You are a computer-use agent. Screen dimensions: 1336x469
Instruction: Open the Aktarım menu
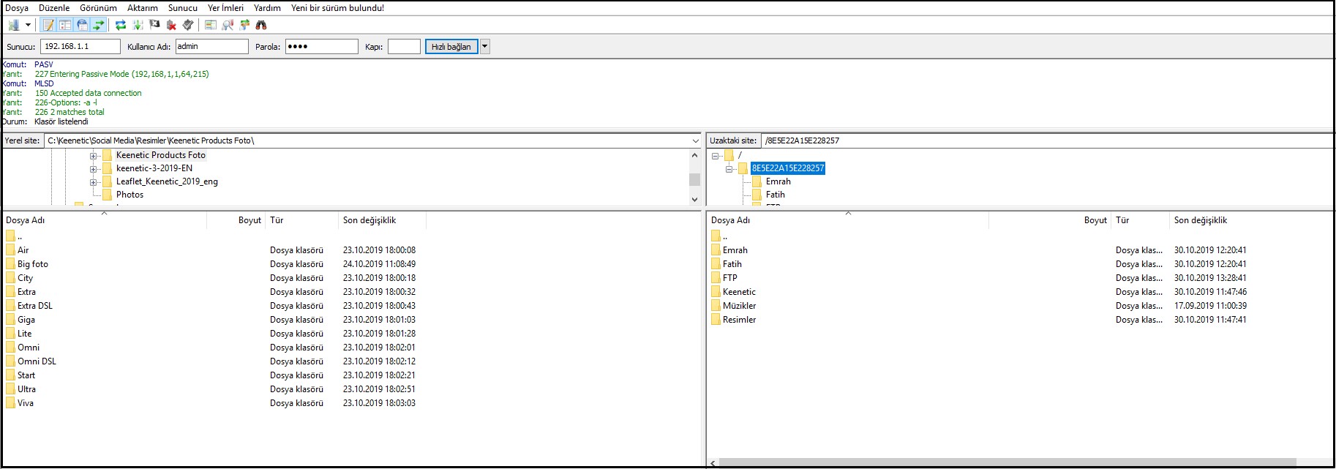[142, 8]
